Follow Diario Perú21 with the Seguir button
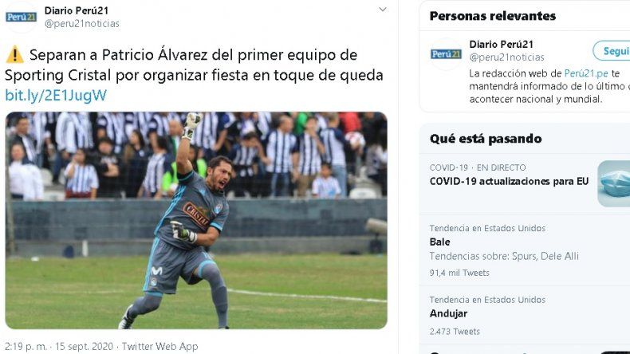The width and height of the screenshot is (630, 354). pyautogui.click(x=612, y=51)
